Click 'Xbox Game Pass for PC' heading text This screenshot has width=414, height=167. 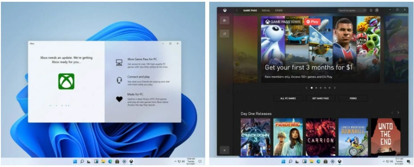142,59
